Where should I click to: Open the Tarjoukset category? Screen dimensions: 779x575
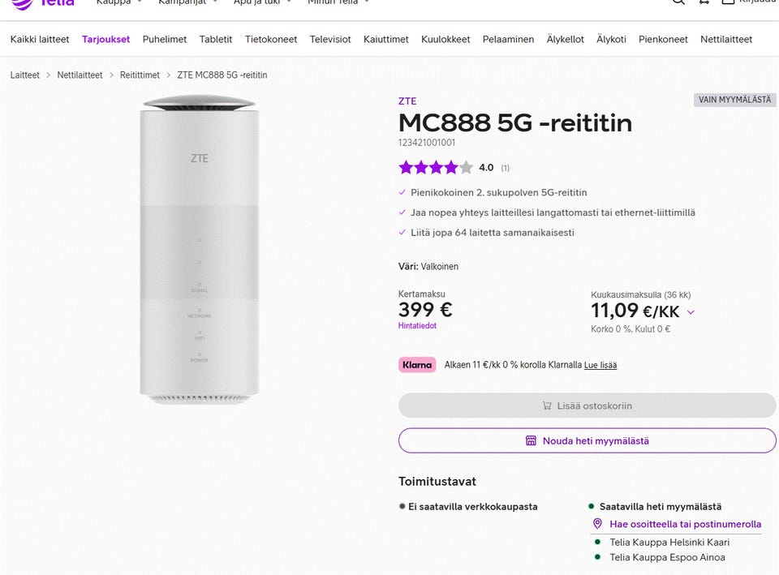(x=105, y=39)
